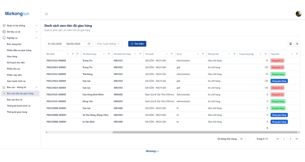Open the column settings icon above table
The height and width of the screenshot is (162, 305).
pyautogui.click(x=297, y=44)
